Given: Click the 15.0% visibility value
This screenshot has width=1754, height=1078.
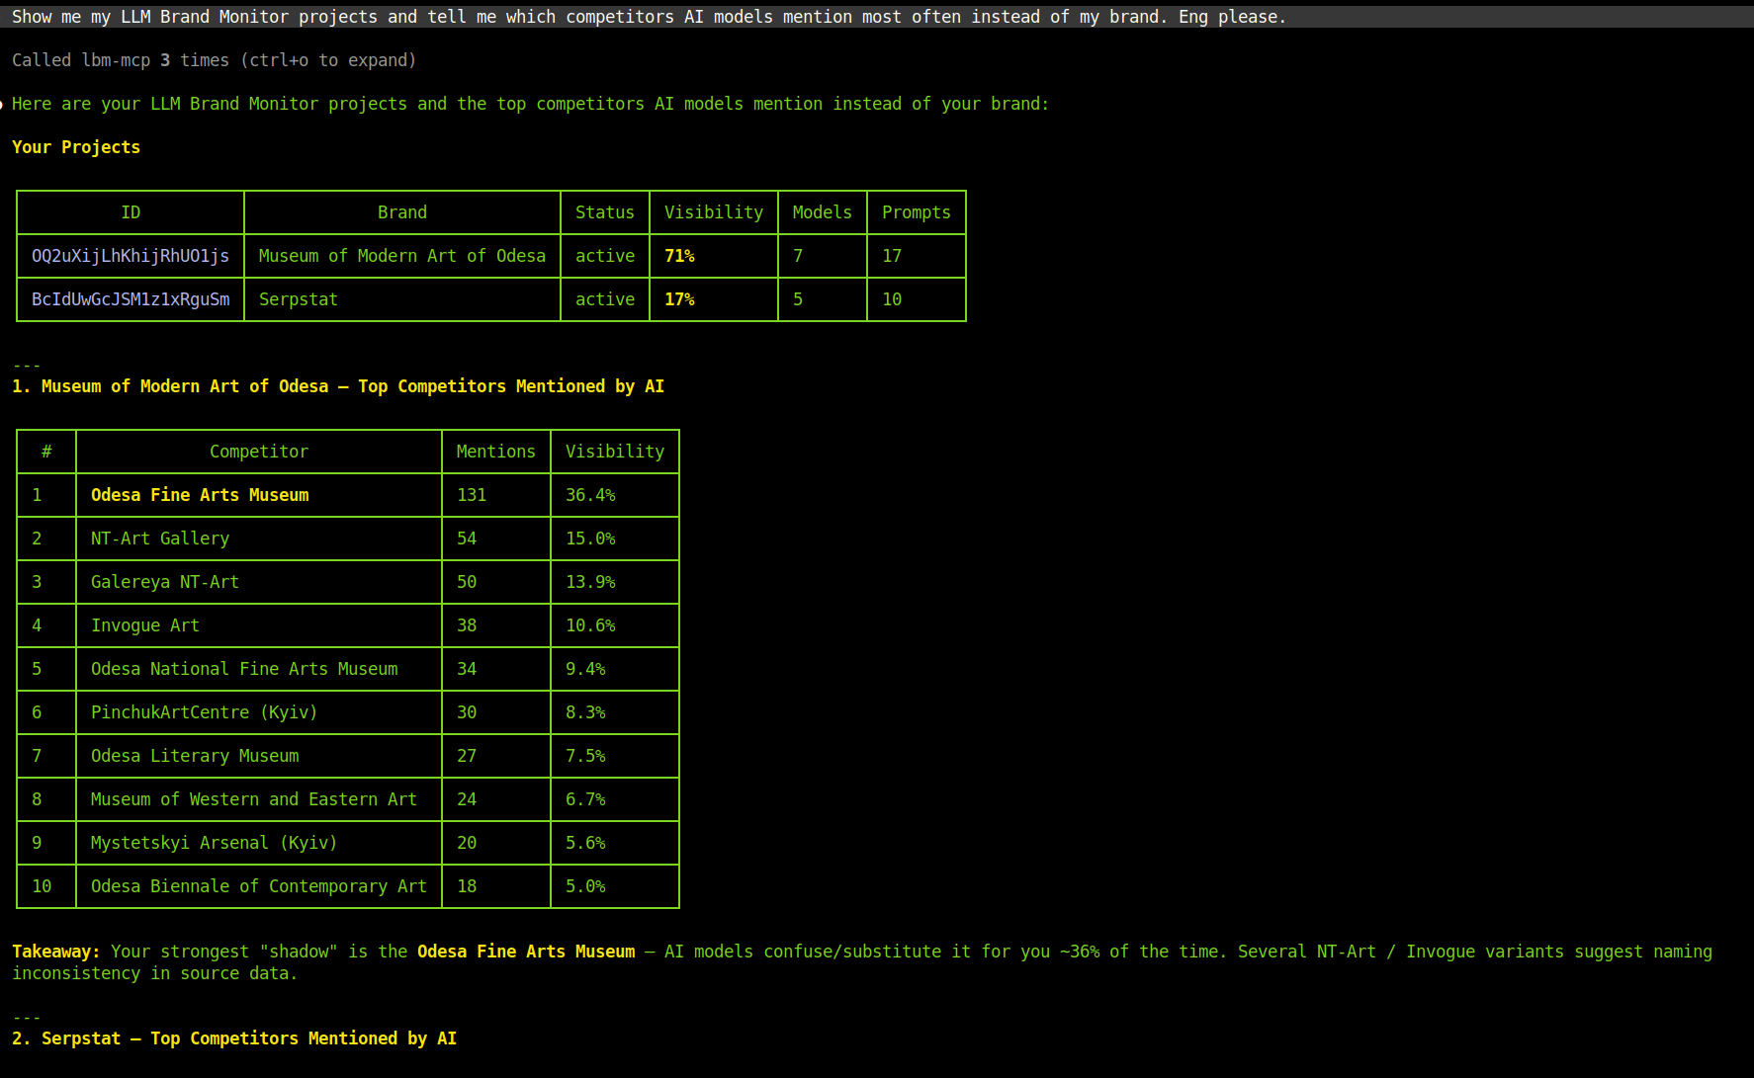Looking at the screenshot, I should point(590,539).
